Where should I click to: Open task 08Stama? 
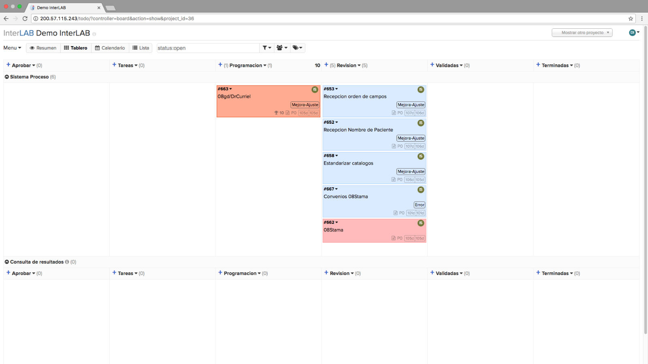(x=333, y=230)
